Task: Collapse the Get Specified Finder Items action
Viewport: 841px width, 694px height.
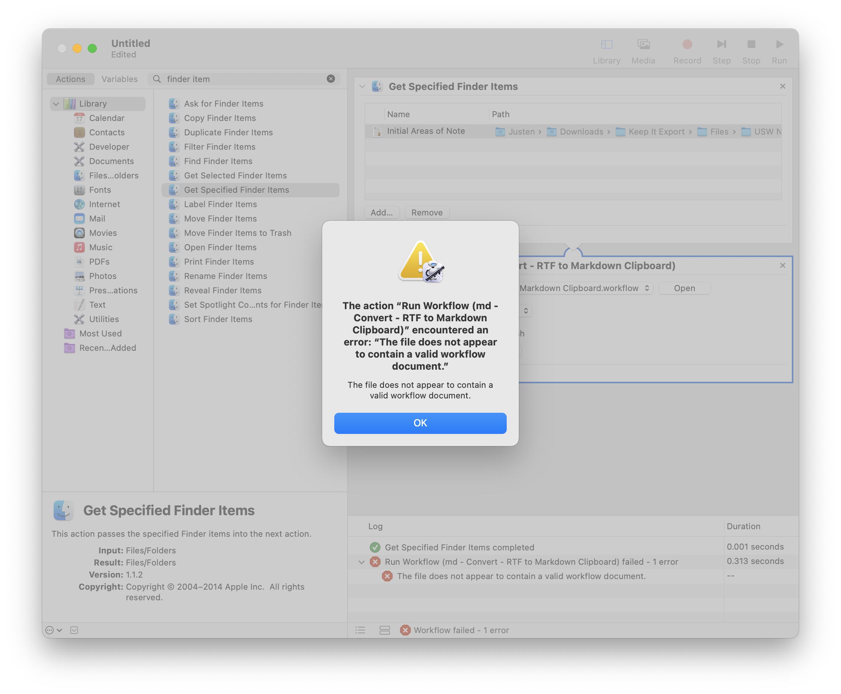Action: point(362,86)
